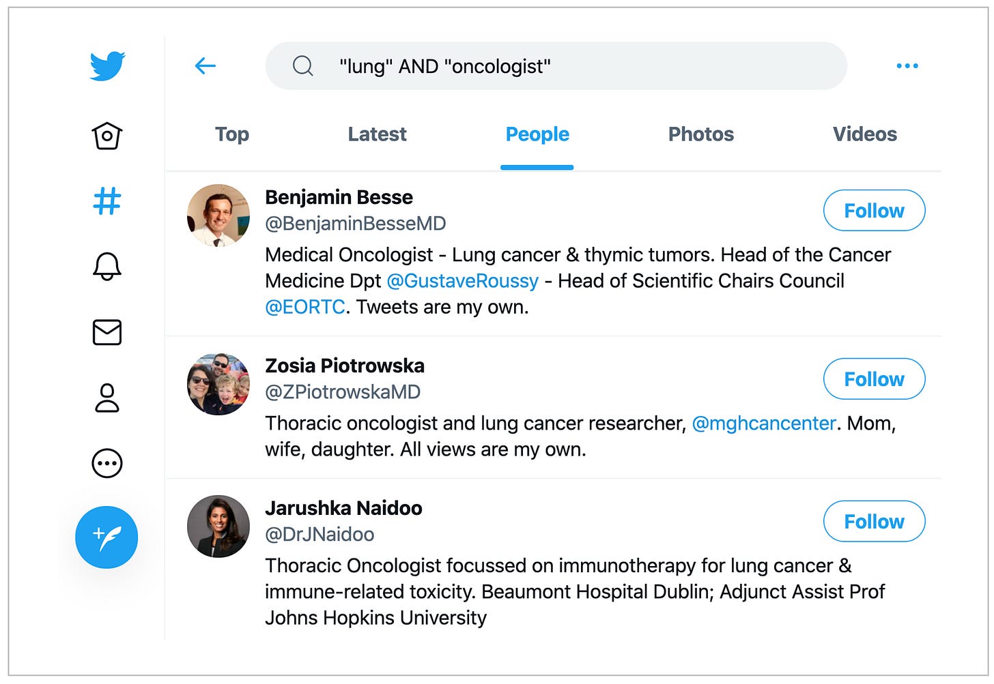Click the search magnifier icon

(x=302, y=66)
